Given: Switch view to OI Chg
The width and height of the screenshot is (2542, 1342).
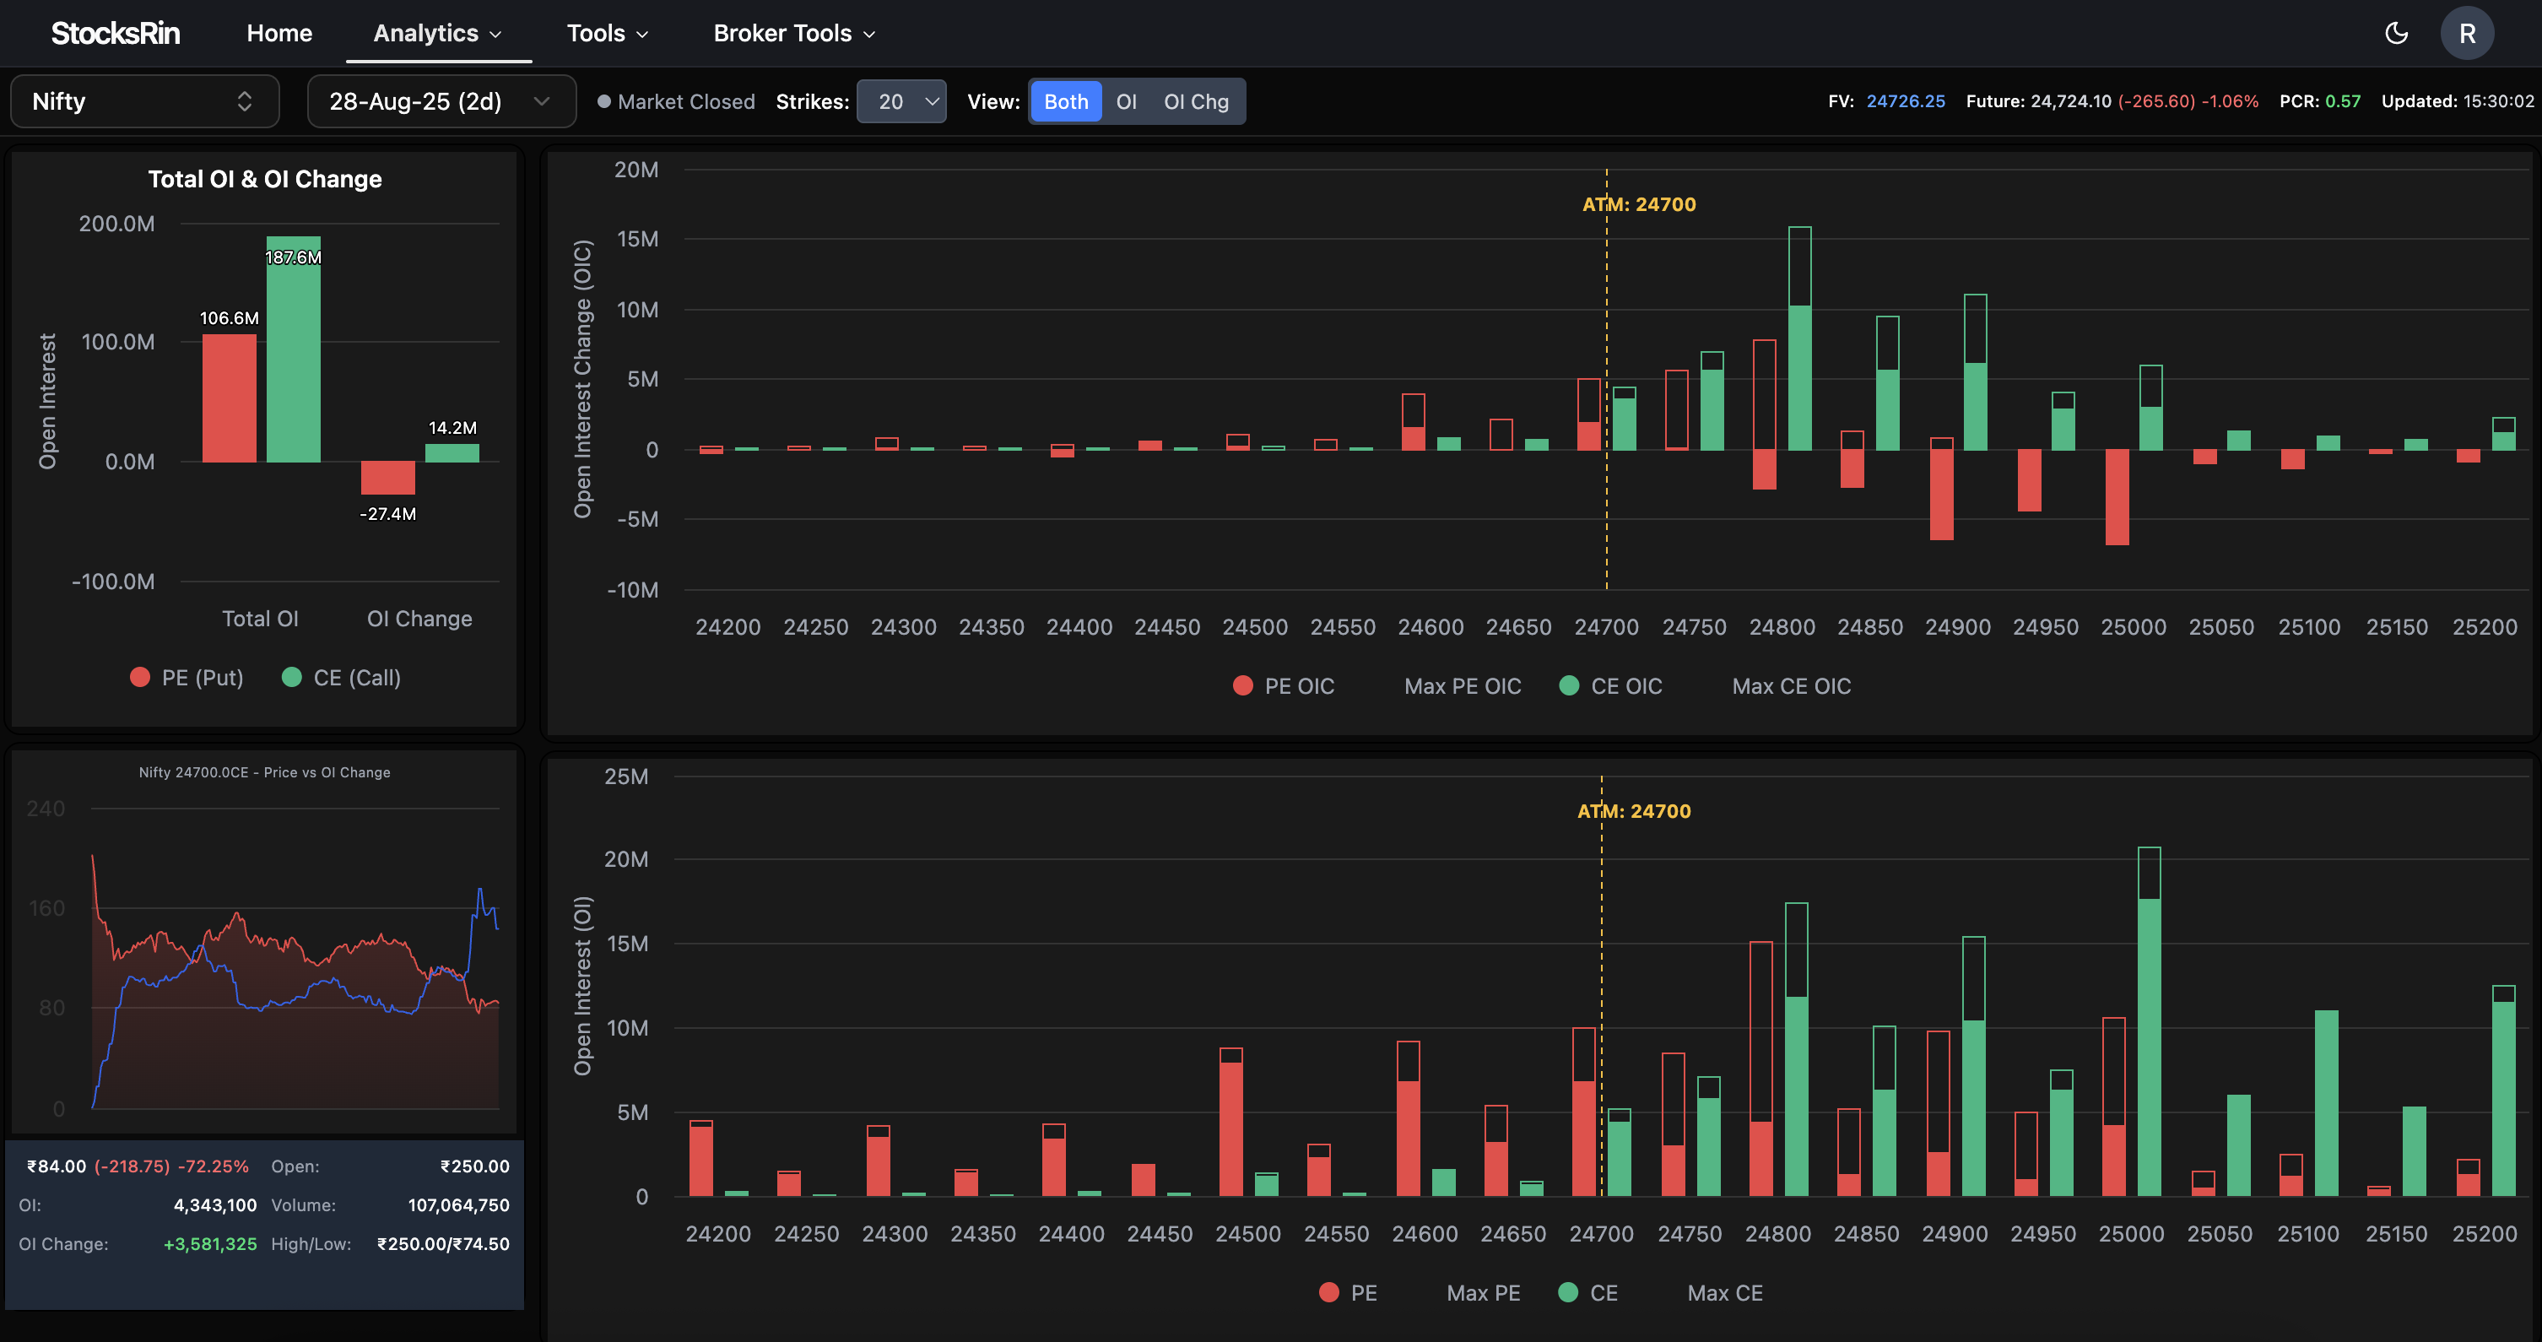Looking at the screenshot, I should tap(1196, 101).
